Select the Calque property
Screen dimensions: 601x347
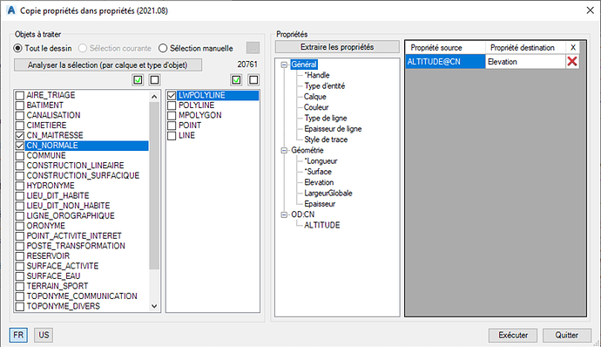click(x=315, y=97)
